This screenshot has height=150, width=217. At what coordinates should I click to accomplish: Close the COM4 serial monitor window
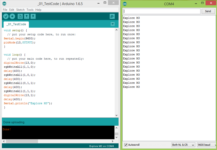211,3
